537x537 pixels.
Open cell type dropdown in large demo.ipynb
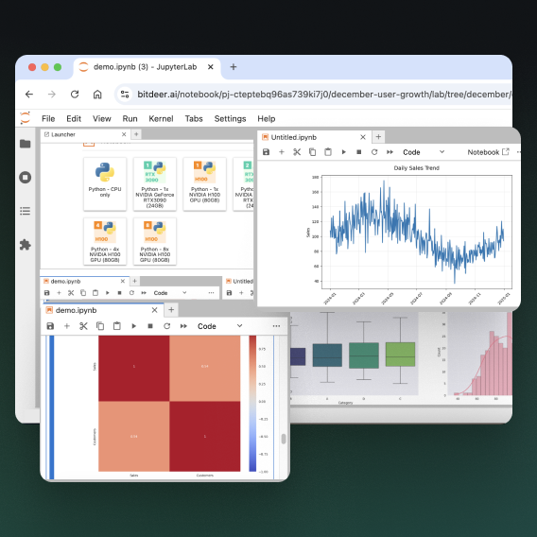tap(220, 326)
